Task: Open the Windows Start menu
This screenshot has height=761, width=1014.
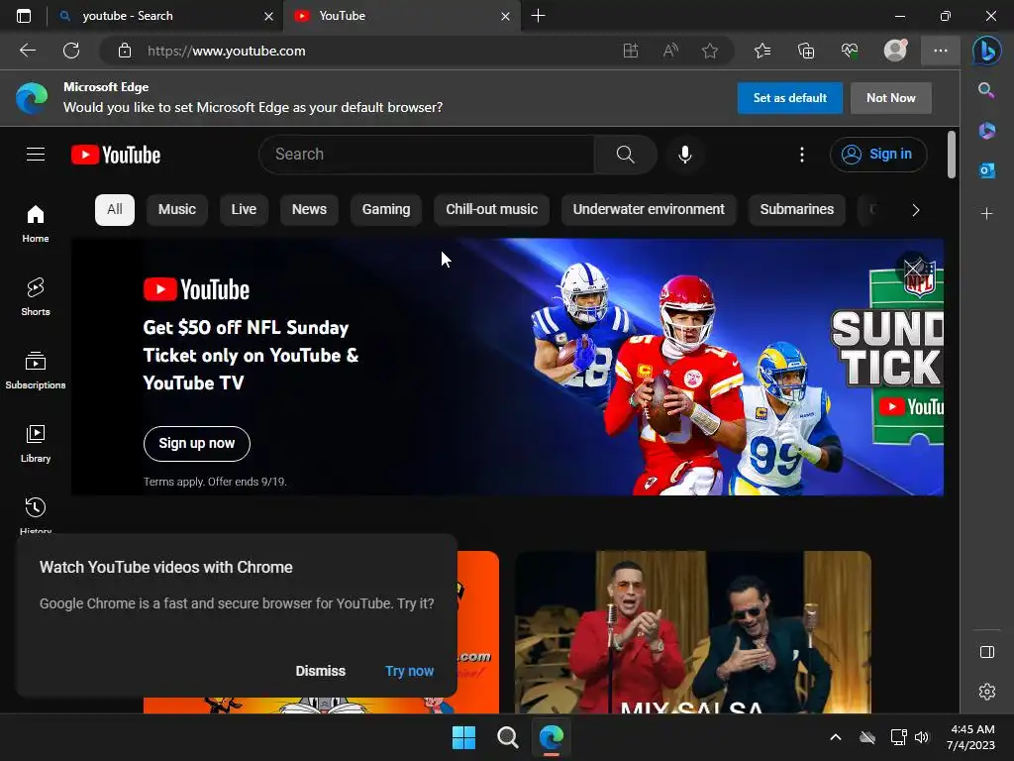Action: pos(463,737)
